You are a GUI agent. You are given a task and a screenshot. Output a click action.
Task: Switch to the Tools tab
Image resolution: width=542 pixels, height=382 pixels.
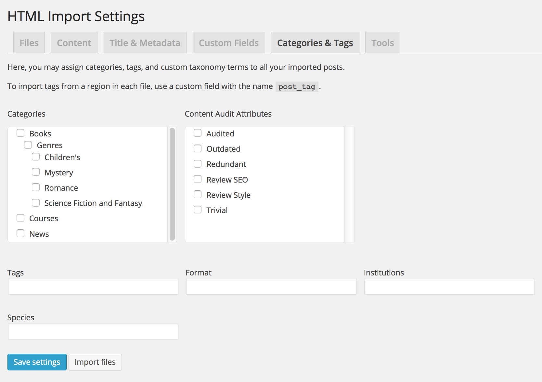click(x=382, y=43)
